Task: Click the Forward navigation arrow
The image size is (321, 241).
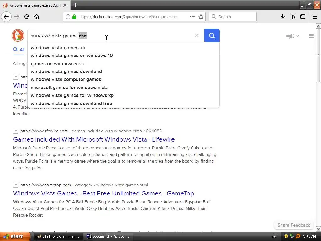Action: click(x=17, y=17)
